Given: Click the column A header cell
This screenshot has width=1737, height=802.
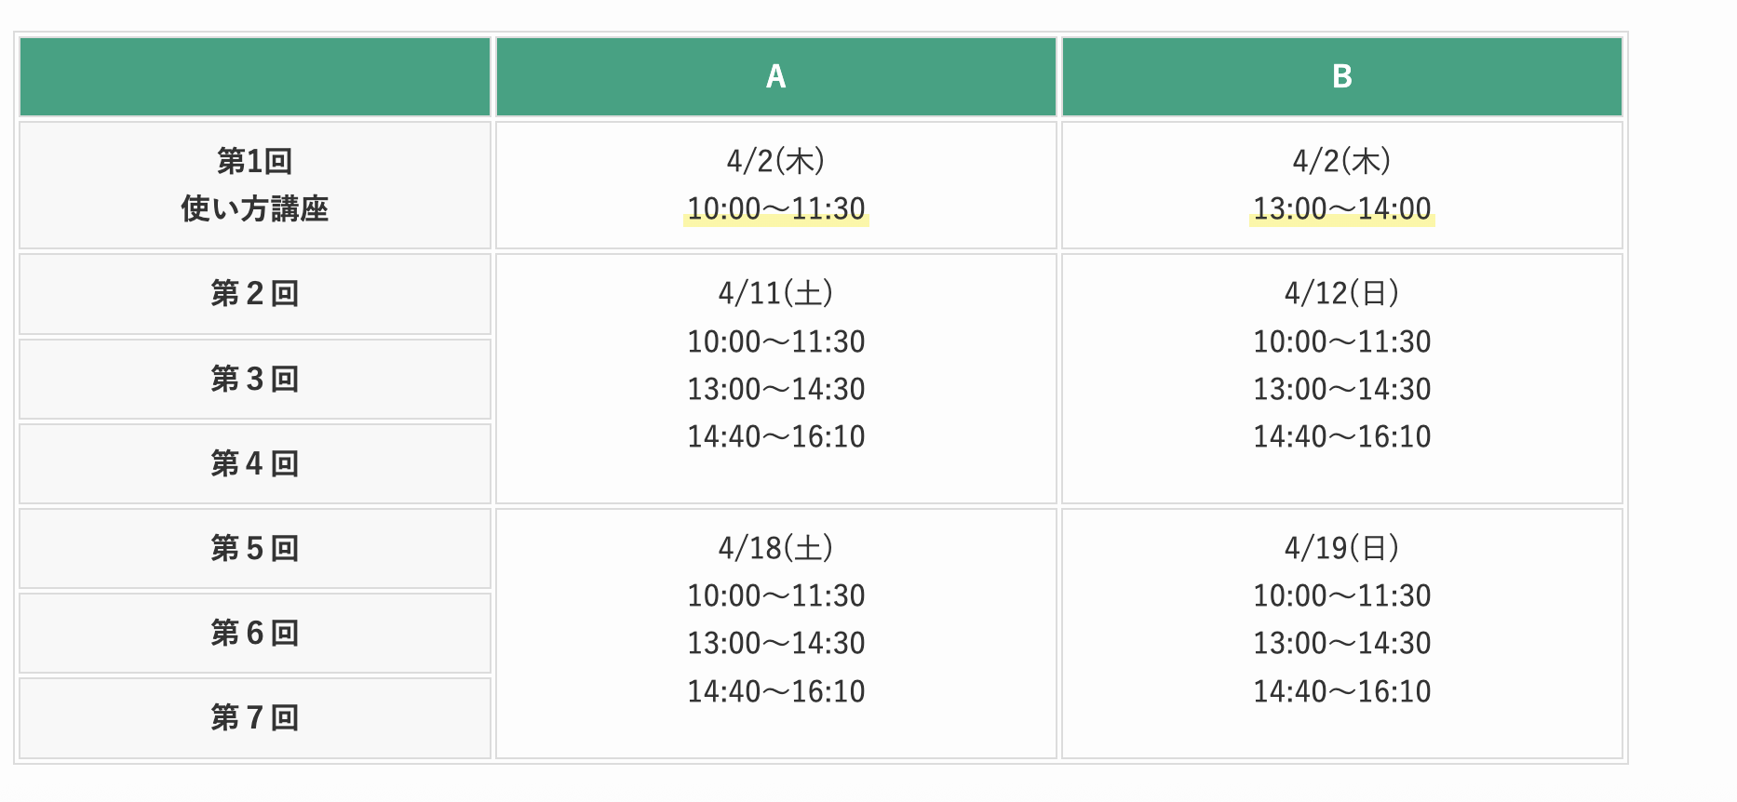Looking at the screenshot, I should tap(775, 76).
